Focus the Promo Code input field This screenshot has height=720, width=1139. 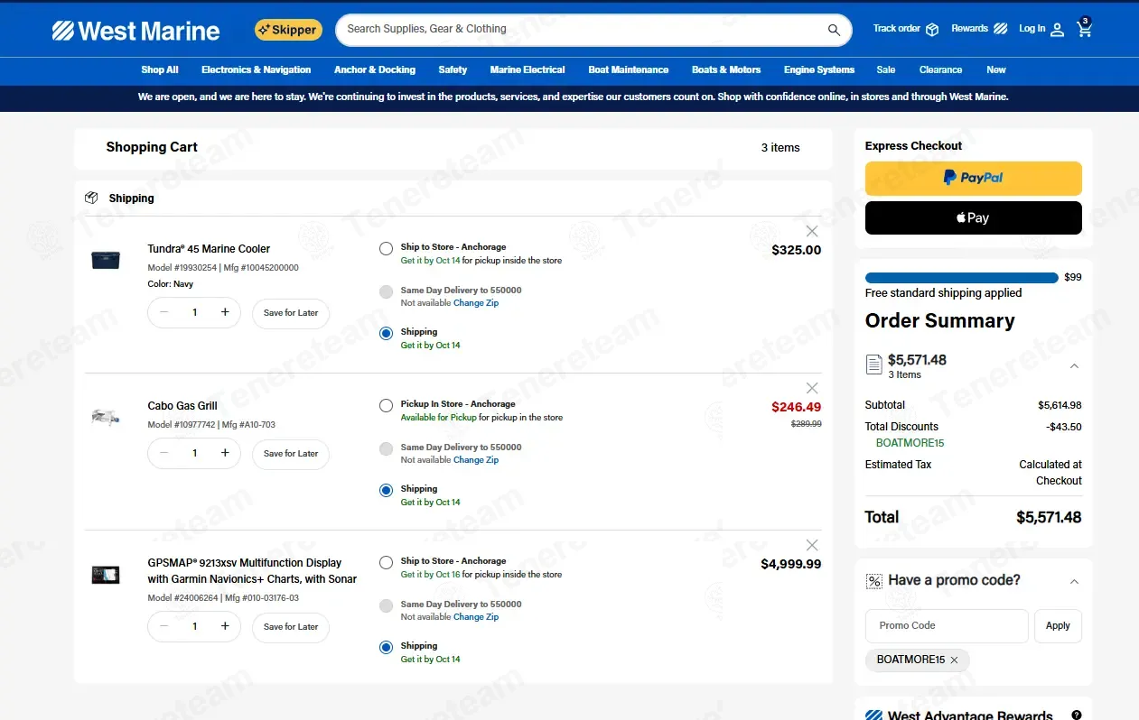pos(947,626)
